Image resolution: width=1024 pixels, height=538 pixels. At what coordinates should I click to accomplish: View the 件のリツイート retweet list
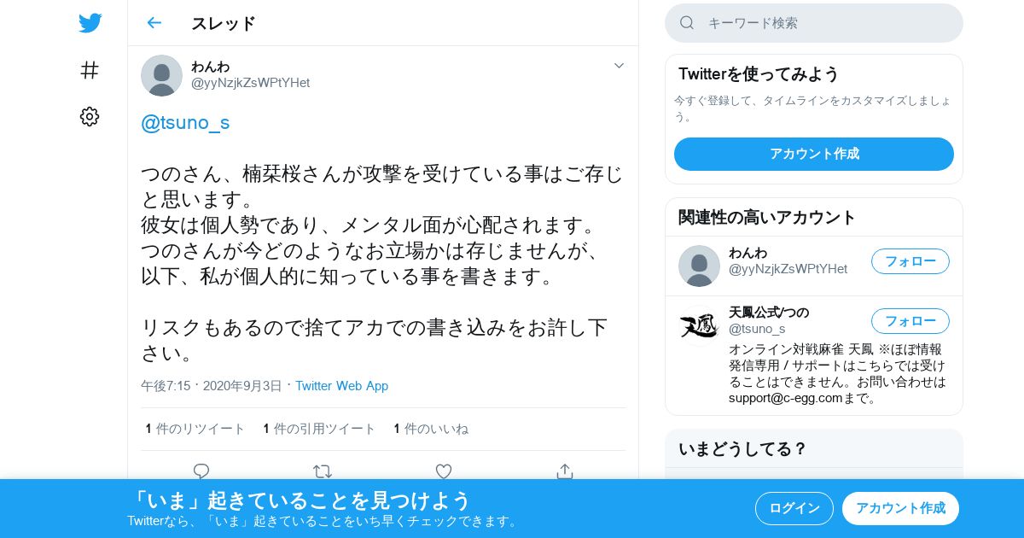(195, 429)
